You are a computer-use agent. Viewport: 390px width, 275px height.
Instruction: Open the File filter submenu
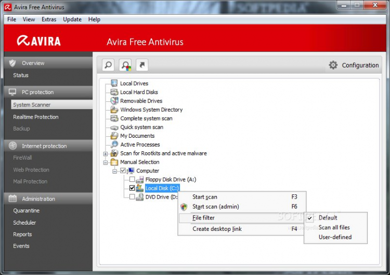pyautogui.click(x=241, y=218)
